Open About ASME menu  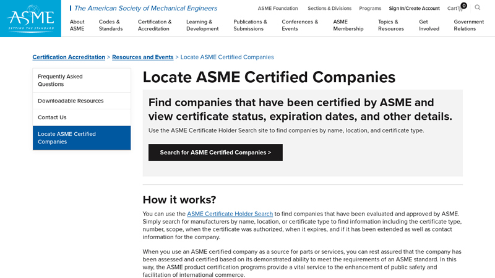tap(77, 25)
